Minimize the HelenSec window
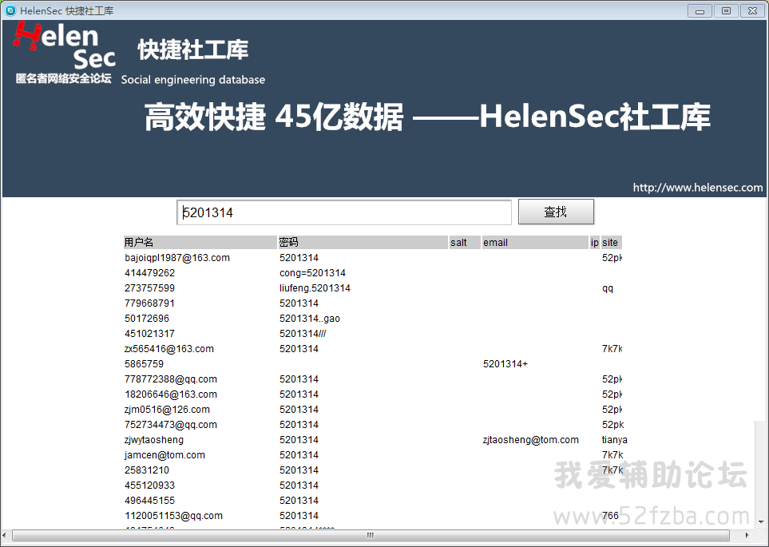Screen dimensions: 769x547 tap(700, 11)
